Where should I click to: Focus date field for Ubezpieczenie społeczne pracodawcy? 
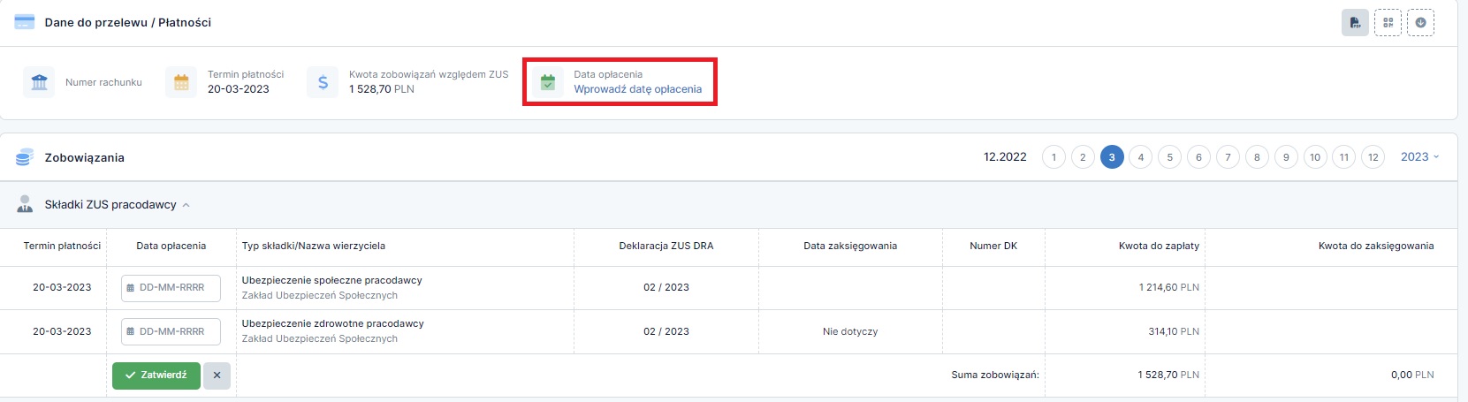171,288
